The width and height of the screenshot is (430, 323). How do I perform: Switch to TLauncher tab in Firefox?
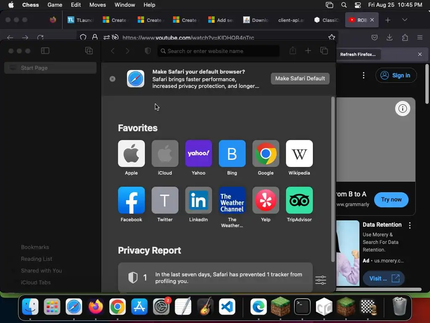click(80, 20)
